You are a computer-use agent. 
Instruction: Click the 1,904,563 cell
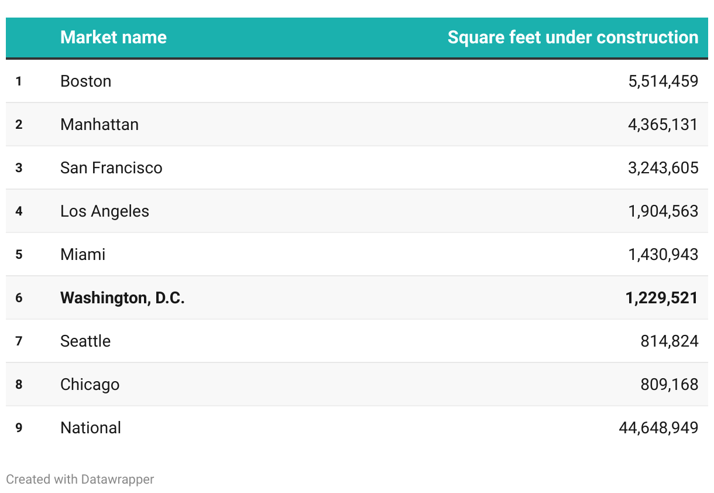[663, 211]
